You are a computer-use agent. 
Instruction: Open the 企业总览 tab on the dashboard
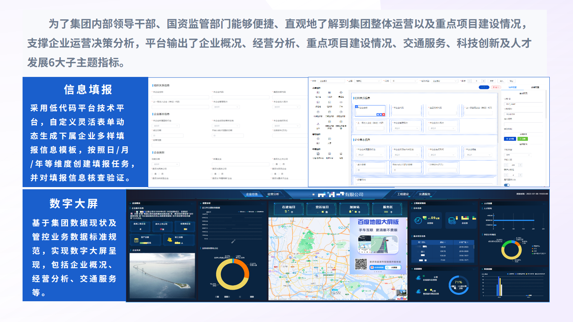[252, 194]
